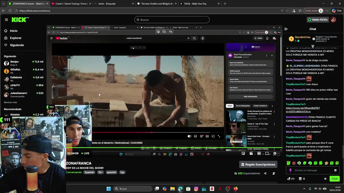Open the youtu.be link in chat
Screen dimensions: 344x193
click(x=303, y=110)
